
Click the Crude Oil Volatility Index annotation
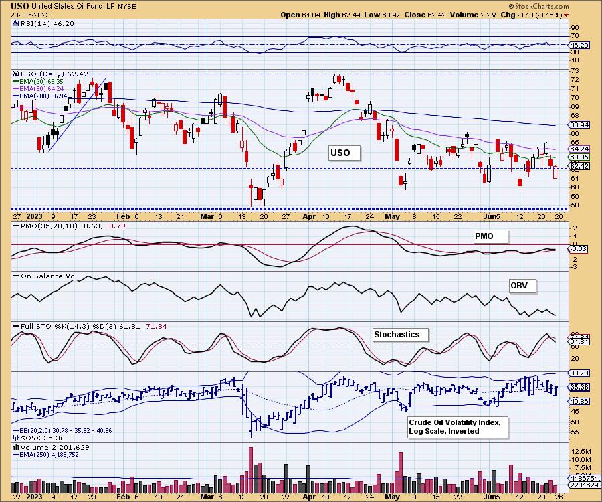[x=458, y=427]
